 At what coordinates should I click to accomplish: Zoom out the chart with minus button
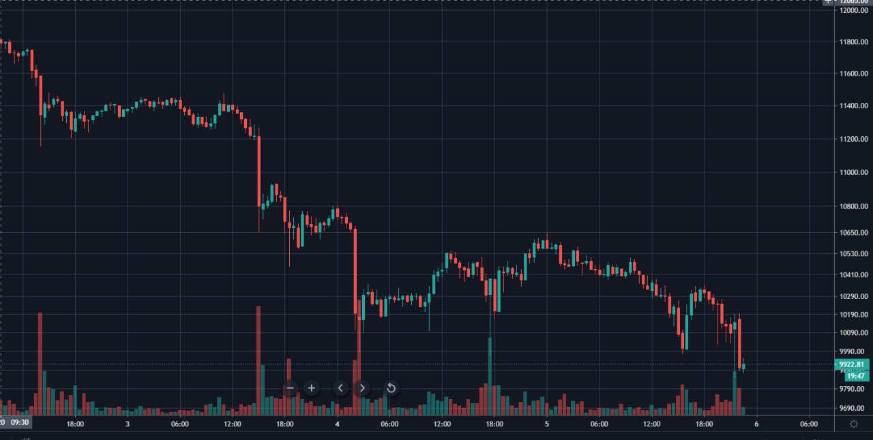click(x=291, y=388)
